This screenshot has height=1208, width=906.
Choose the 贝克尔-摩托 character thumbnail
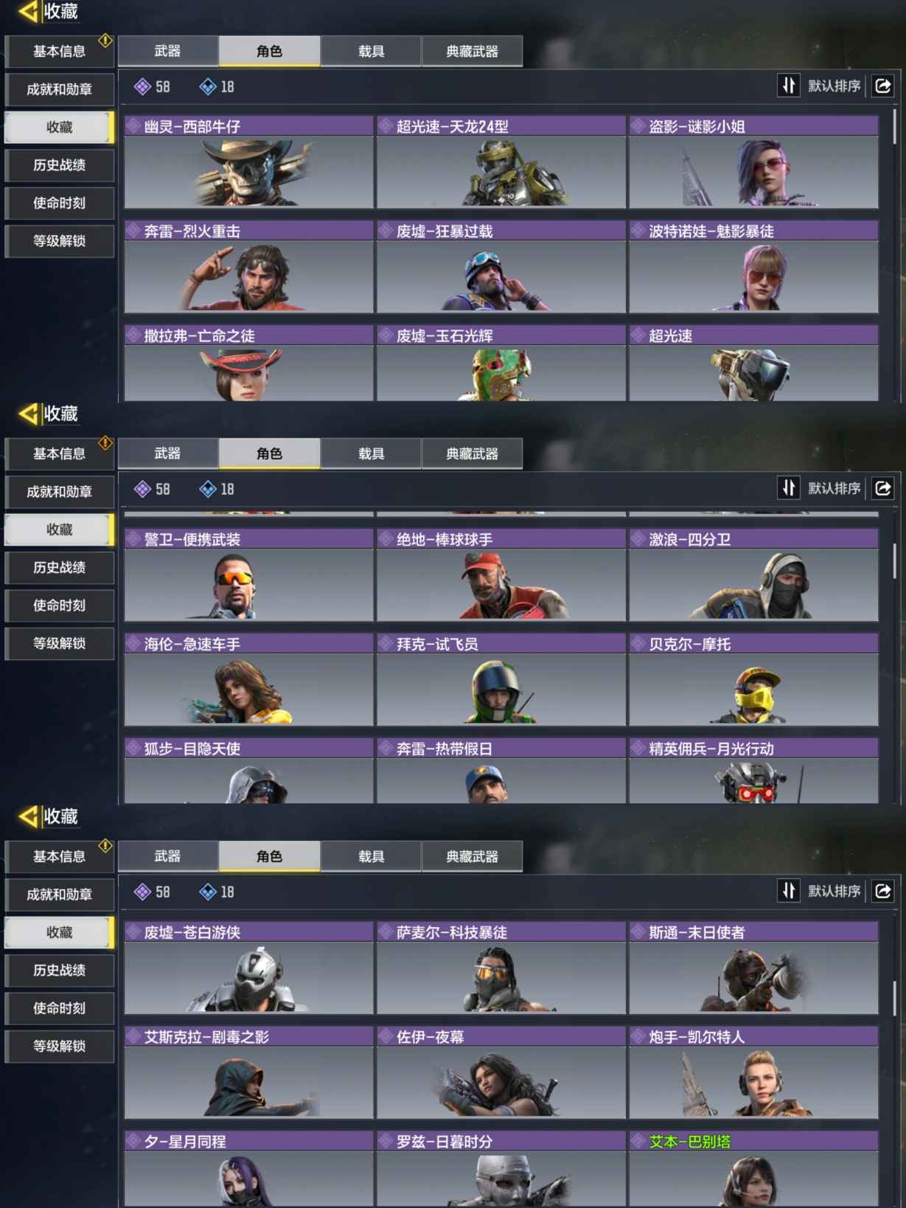[x=753, y=680]
